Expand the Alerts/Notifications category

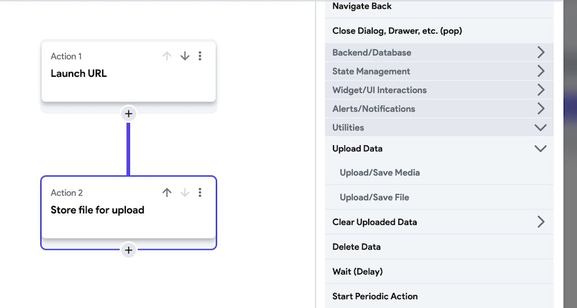(x=540, y=108)
